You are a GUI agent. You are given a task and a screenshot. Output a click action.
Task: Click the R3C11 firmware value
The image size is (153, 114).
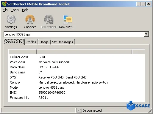pos(43,98)
